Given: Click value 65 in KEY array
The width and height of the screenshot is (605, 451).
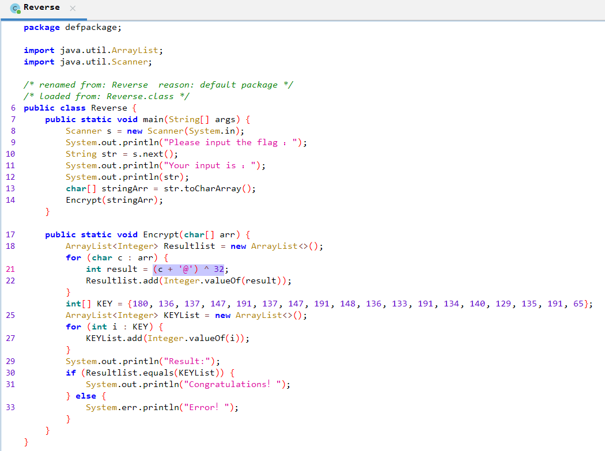Looking at the screenshot, I should (x=578, y=304).
